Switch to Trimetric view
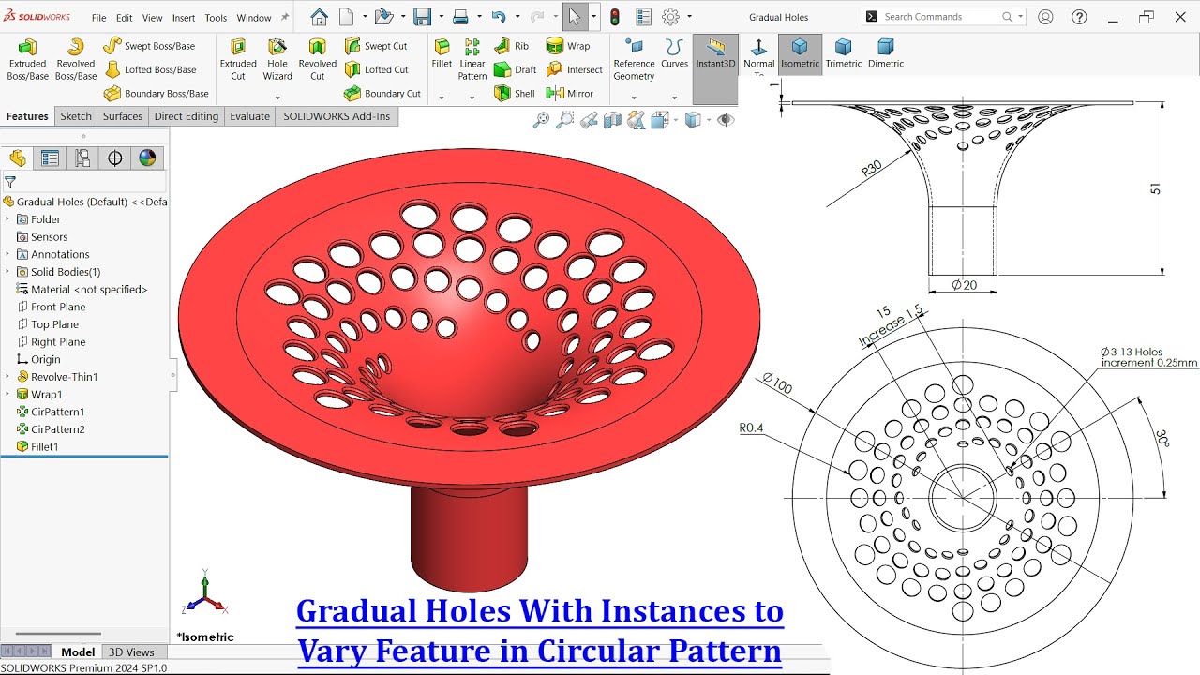The width and height of the screenshot is (1200, 675). click(843, 54)
